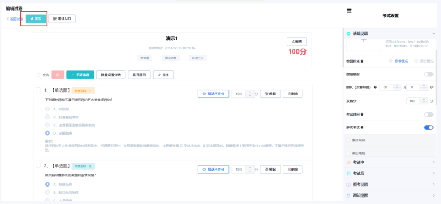Click the 基础设置 gear icon
This screenshot has width=441, height=204.
349,33
